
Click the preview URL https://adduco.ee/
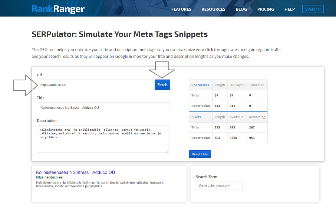[x=50, y=177]
